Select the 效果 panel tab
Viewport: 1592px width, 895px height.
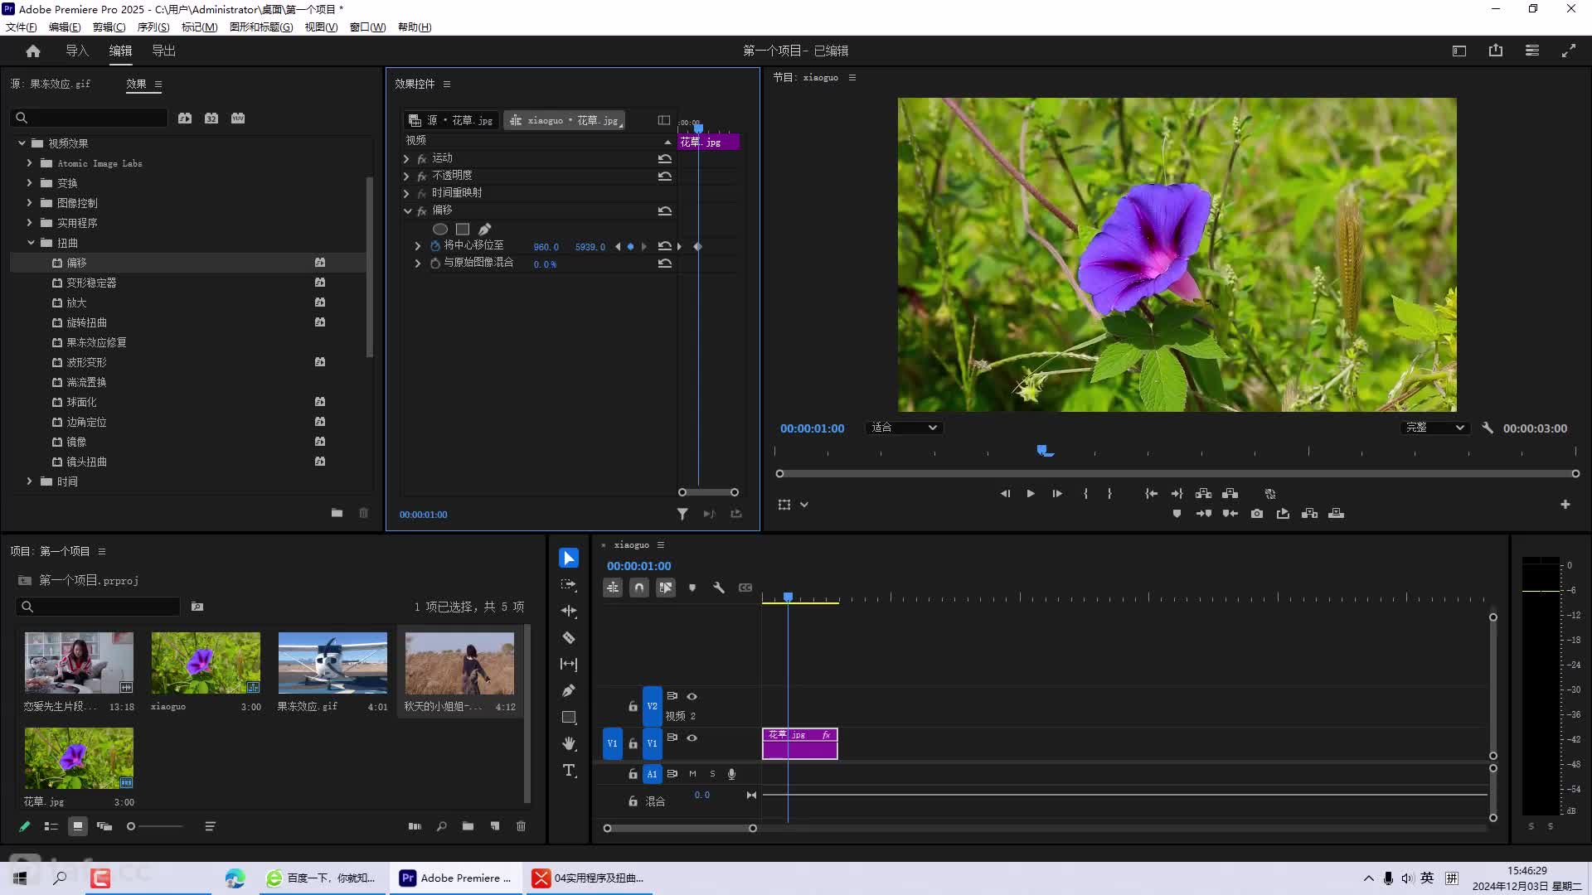[136, 85]
